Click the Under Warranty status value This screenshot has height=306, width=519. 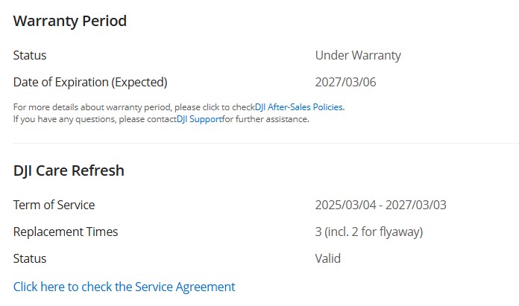pyautogui.click(x=358, y=55)
